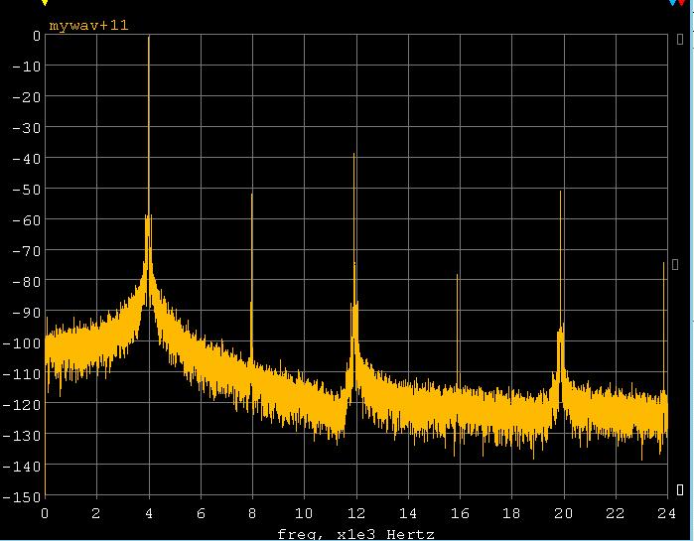Click the 2 tick label on frequency axis
This screenshot has width=694, height=541.
[x=96, y=513]
